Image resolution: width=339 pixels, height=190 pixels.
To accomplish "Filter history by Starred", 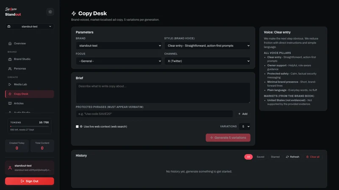I will (x=275, y=157).
